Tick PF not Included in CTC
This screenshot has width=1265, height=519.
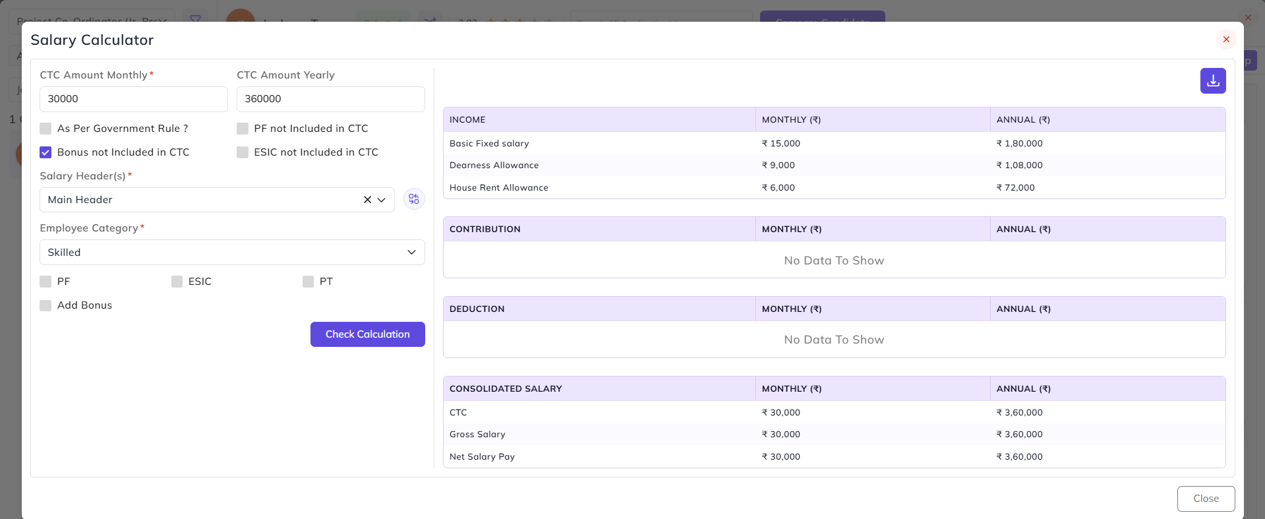243,129
